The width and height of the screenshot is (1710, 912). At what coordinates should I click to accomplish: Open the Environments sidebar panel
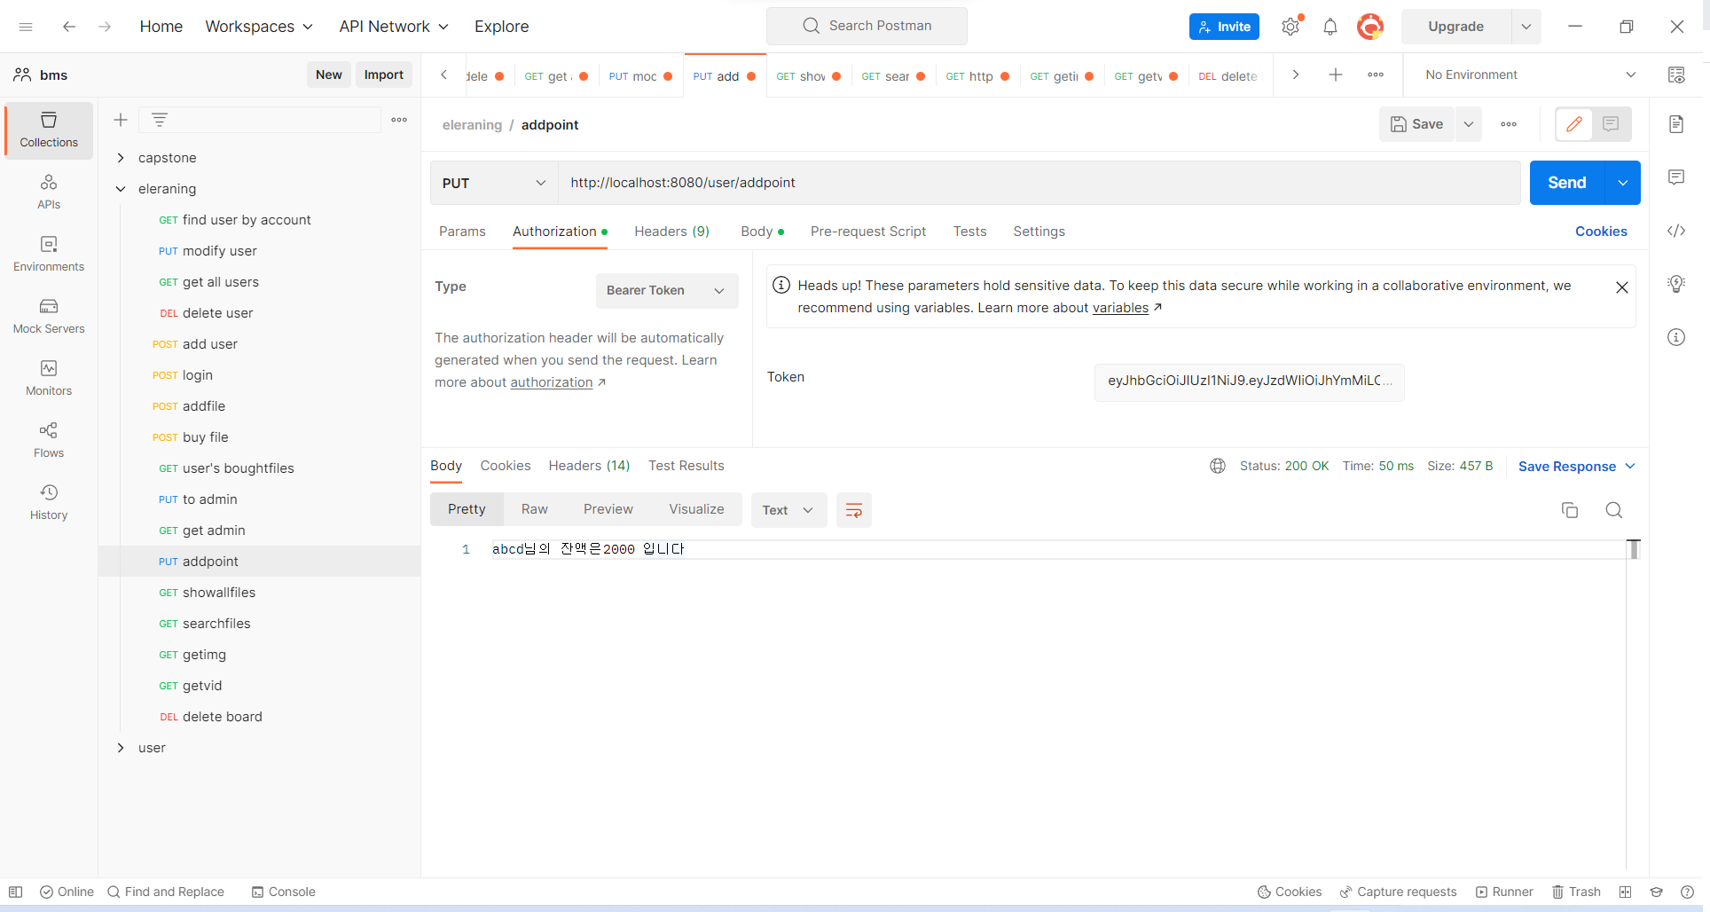pyautogui.click(x=48, y=254)
